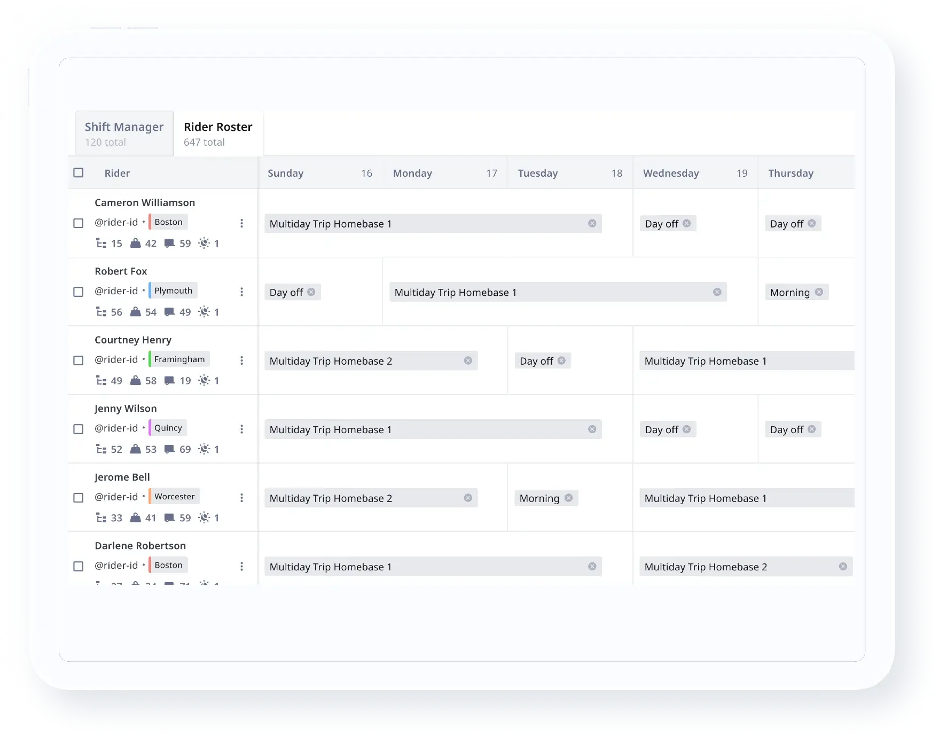Open three-dot menu for Courtney Henry
This screenshot has width=939, height=737.
pos(241,360)
